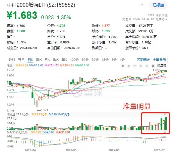Viewport: 172px width, 154px height.
Task: Click the MA10:1.66 moving average label
Action: (x=36, y=65)
